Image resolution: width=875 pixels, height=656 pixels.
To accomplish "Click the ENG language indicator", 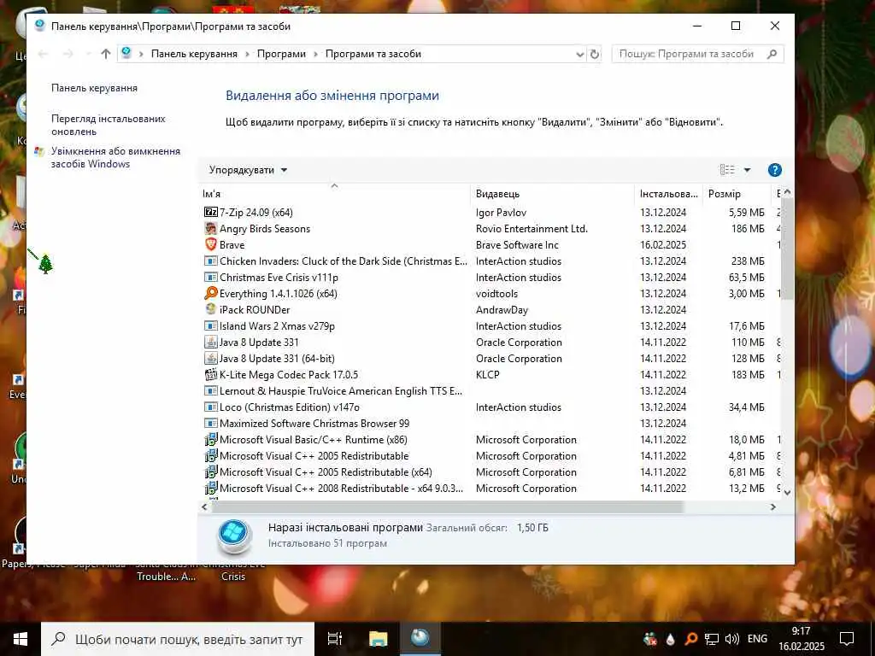I will [x=757, y=639].
